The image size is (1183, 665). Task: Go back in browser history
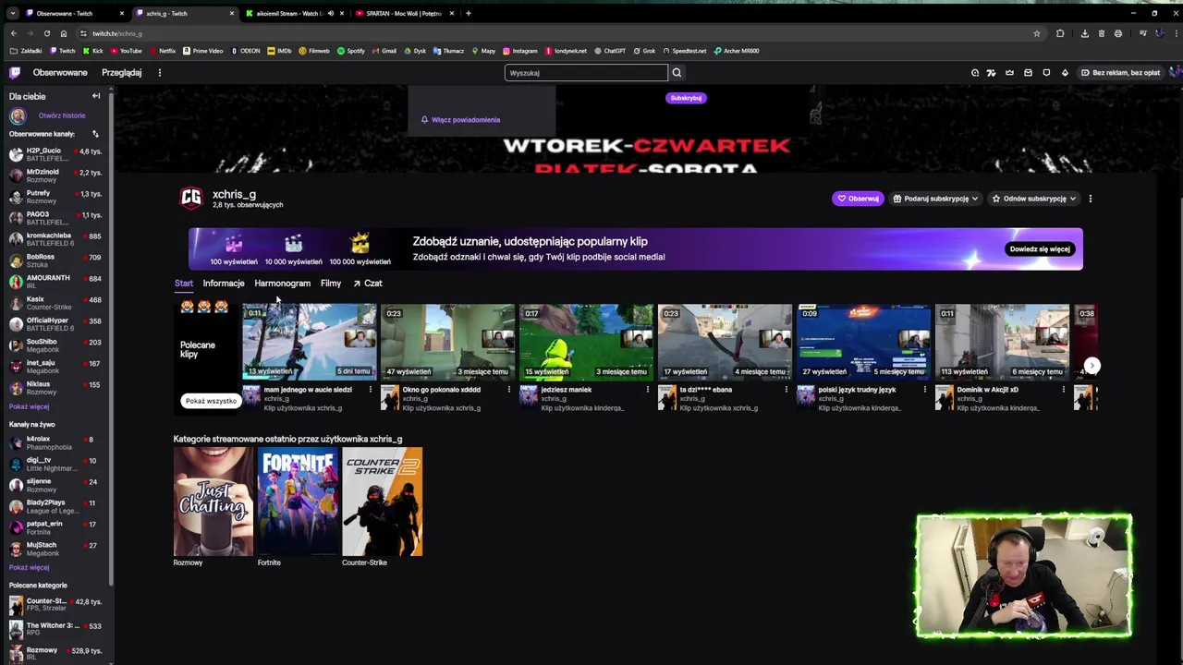click(13, 33)
